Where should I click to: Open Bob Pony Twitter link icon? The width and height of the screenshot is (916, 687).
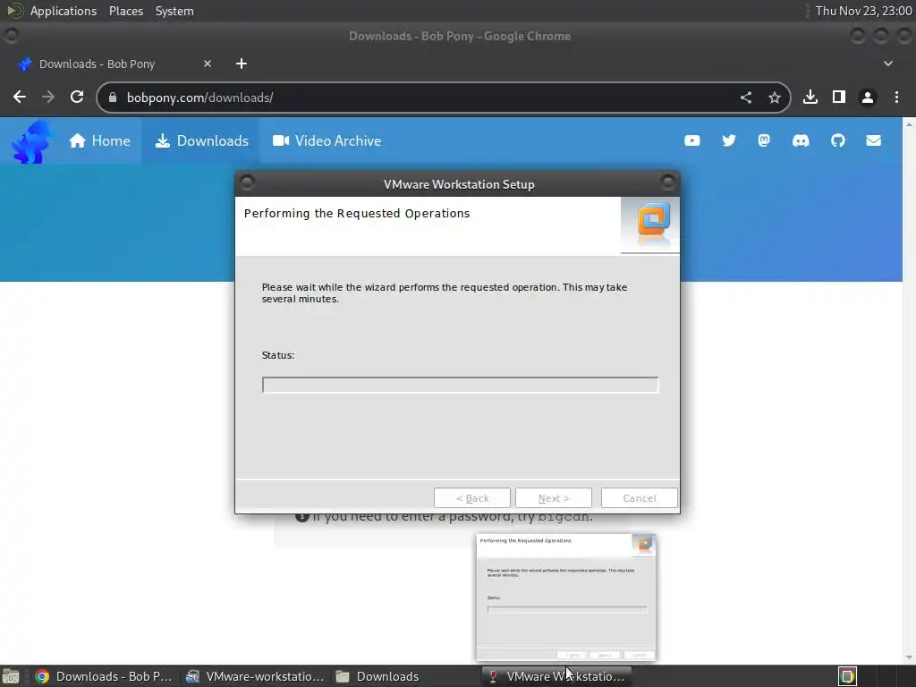(x=728, y=140)
